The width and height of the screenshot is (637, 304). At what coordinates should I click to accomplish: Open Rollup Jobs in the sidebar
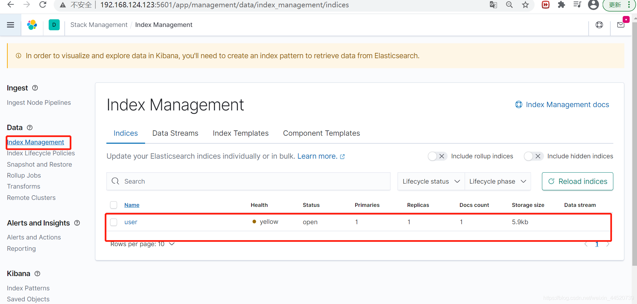[24, 175]
